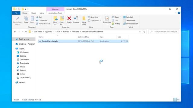The width and height of the screenshot is (193, 108).
Task: Click the title bar Properties checkmark icon
Action: [x=19, y=9]
